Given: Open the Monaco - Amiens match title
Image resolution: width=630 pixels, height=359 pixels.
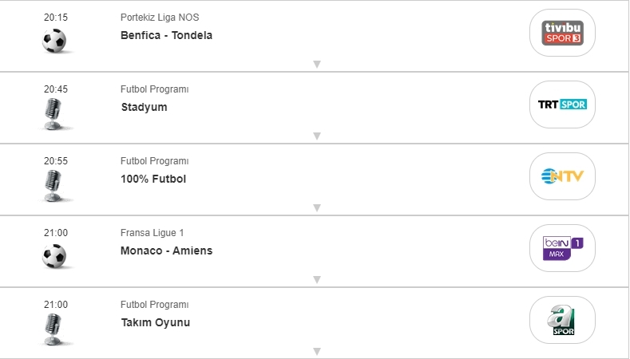Looking at the screenshot, I should click(x=166, y=251).
